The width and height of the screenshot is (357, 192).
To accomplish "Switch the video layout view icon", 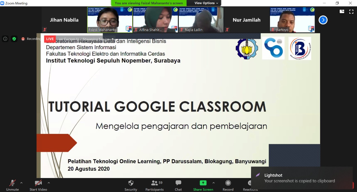I will pyautogui.click(x=342, y=11).
